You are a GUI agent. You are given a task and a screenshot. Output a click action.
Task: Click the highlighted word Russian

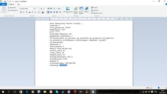(63, 65)
